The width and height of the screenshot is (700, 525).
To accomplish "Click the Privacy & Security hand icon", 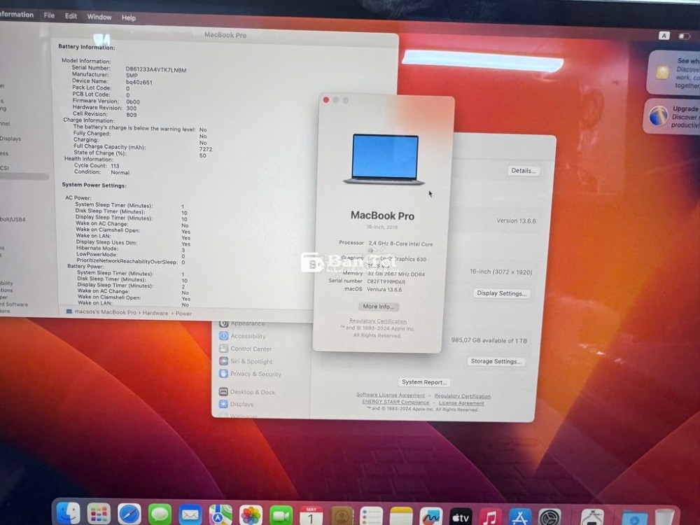I will click(x=224, y=373).
